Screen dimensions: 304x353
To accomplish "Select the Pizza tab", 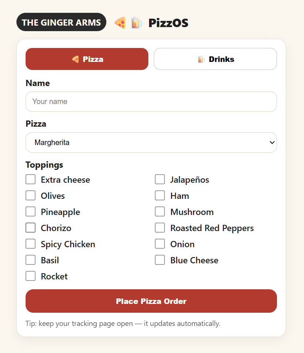I will coord(87,59).
